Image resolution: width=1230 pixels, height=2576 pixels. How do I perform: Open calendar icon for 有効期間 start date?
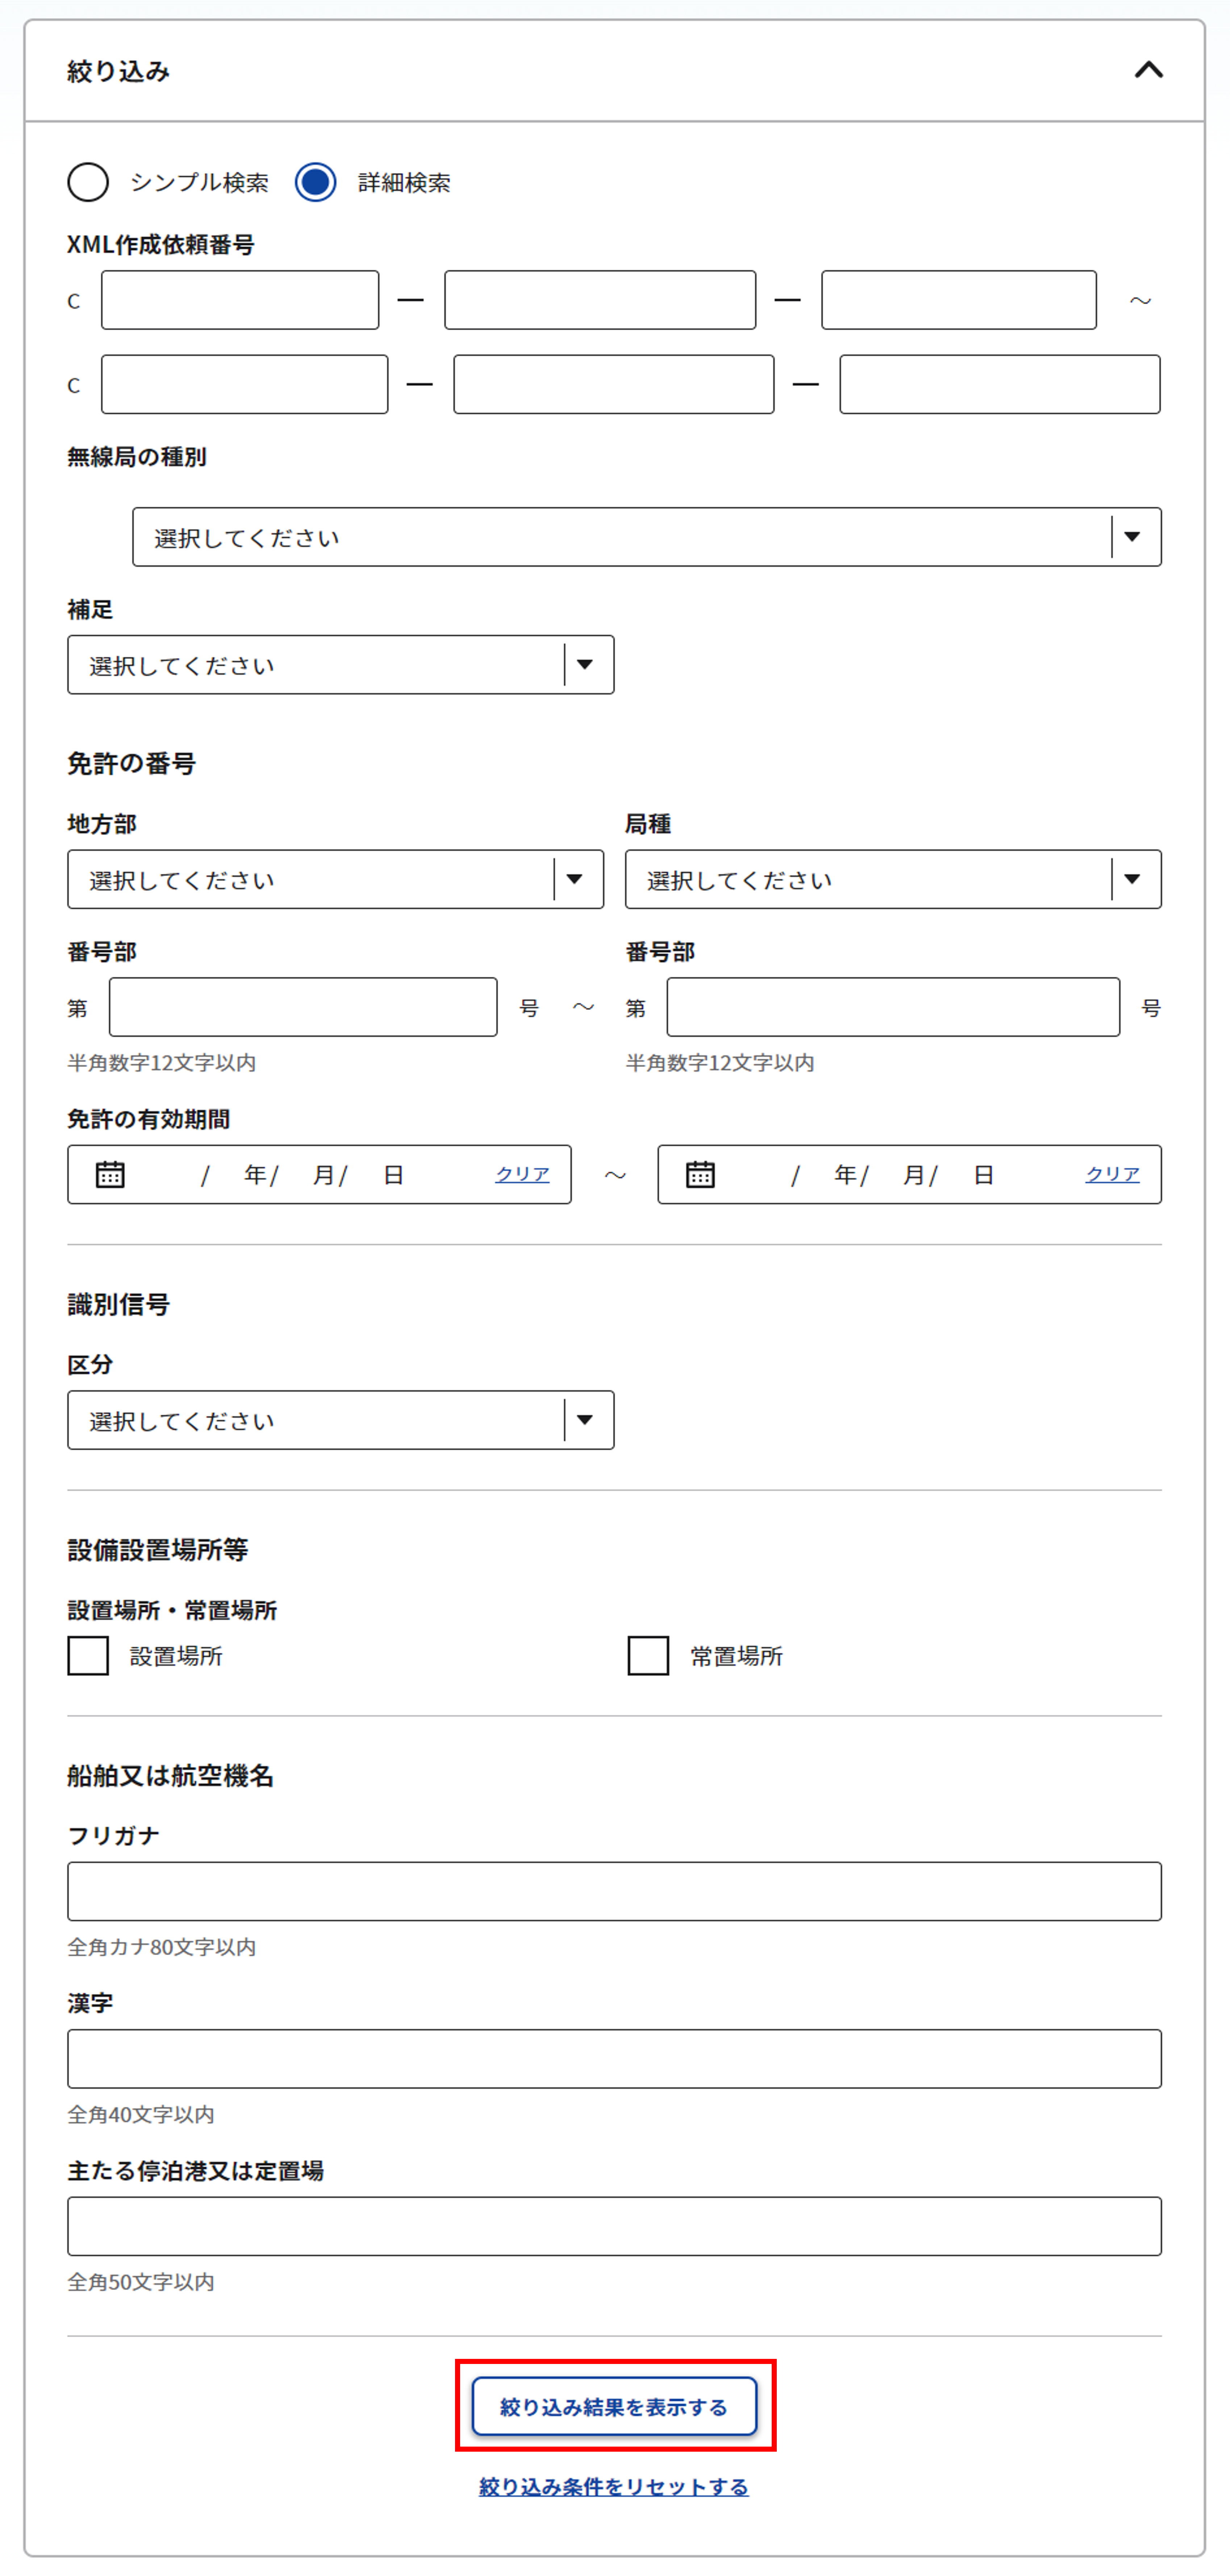click(x=110, y=1174)
